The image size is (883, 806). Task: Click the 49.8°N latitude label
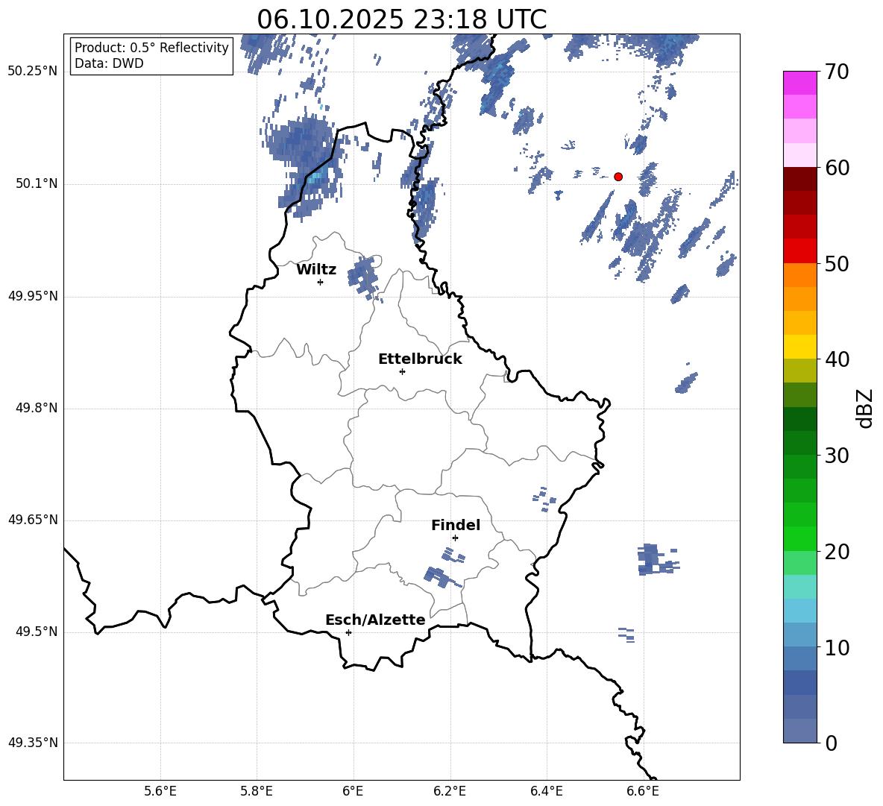click(37, 408)
